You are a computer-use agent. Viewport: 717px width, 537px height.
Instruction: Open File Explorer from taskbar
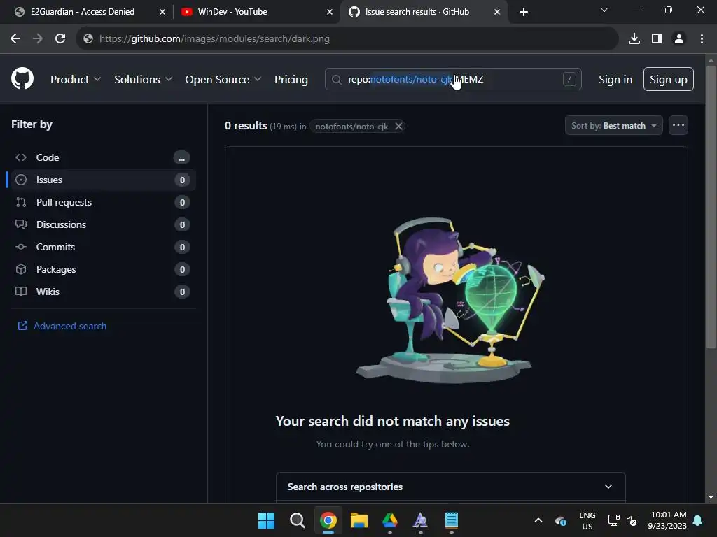pyautogui.click(x=359, y=520)
